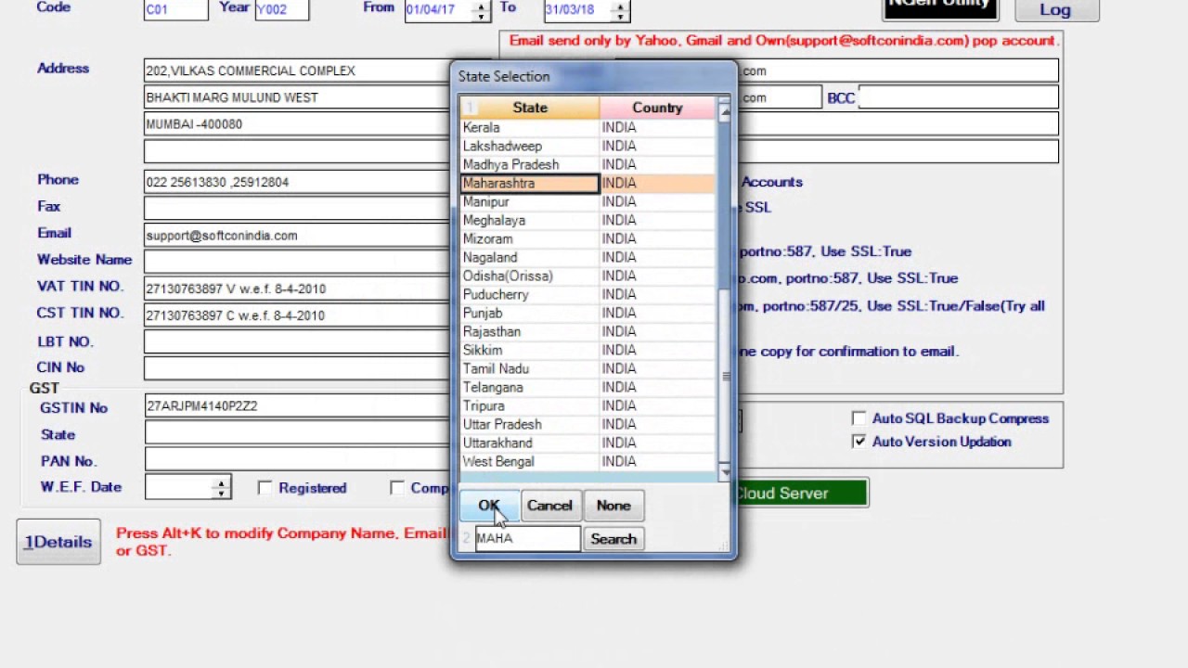The width and height of the screenshot is (1188, 668).
Task: Click the BHAKTI MARG MULUND WEST address field
Action: click(297, 97)
